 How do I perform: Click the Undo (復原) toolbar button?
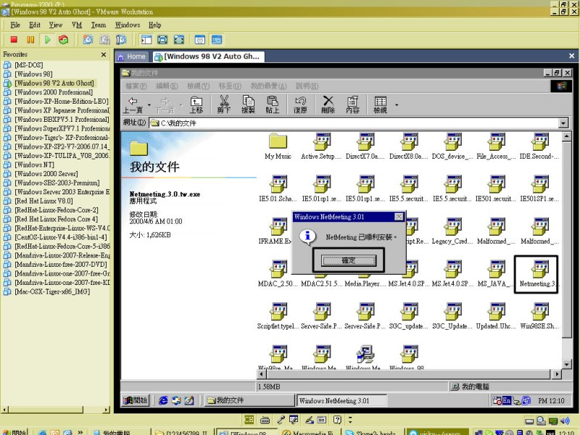pyautogui.click(x=300, y=104)
